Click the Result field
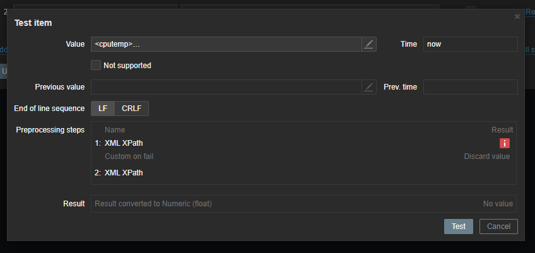Screen dimensions: 535x253 303,204
